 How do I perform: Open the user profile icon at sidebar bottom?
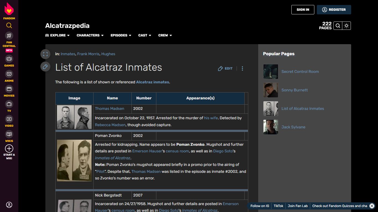pyautogui.click(x=9, y=205)
